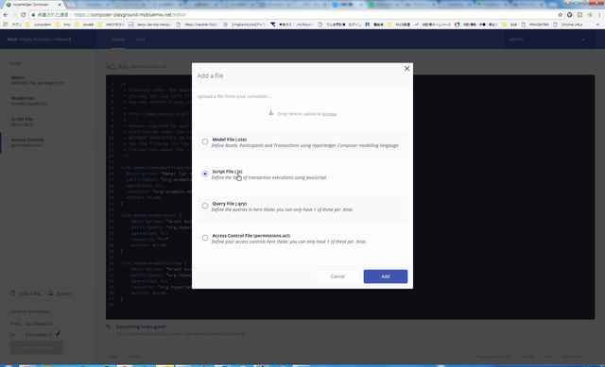This screenshot has height=367, width=605.
Task: Click browser back arrow
Action: click(x=6, y=15)
